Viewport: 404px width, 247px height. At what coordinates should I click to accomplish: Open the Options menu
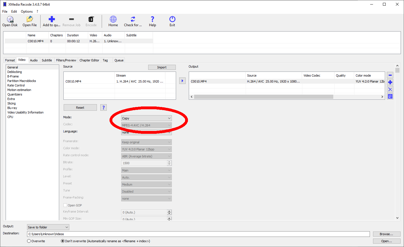(x=27, y=12)
